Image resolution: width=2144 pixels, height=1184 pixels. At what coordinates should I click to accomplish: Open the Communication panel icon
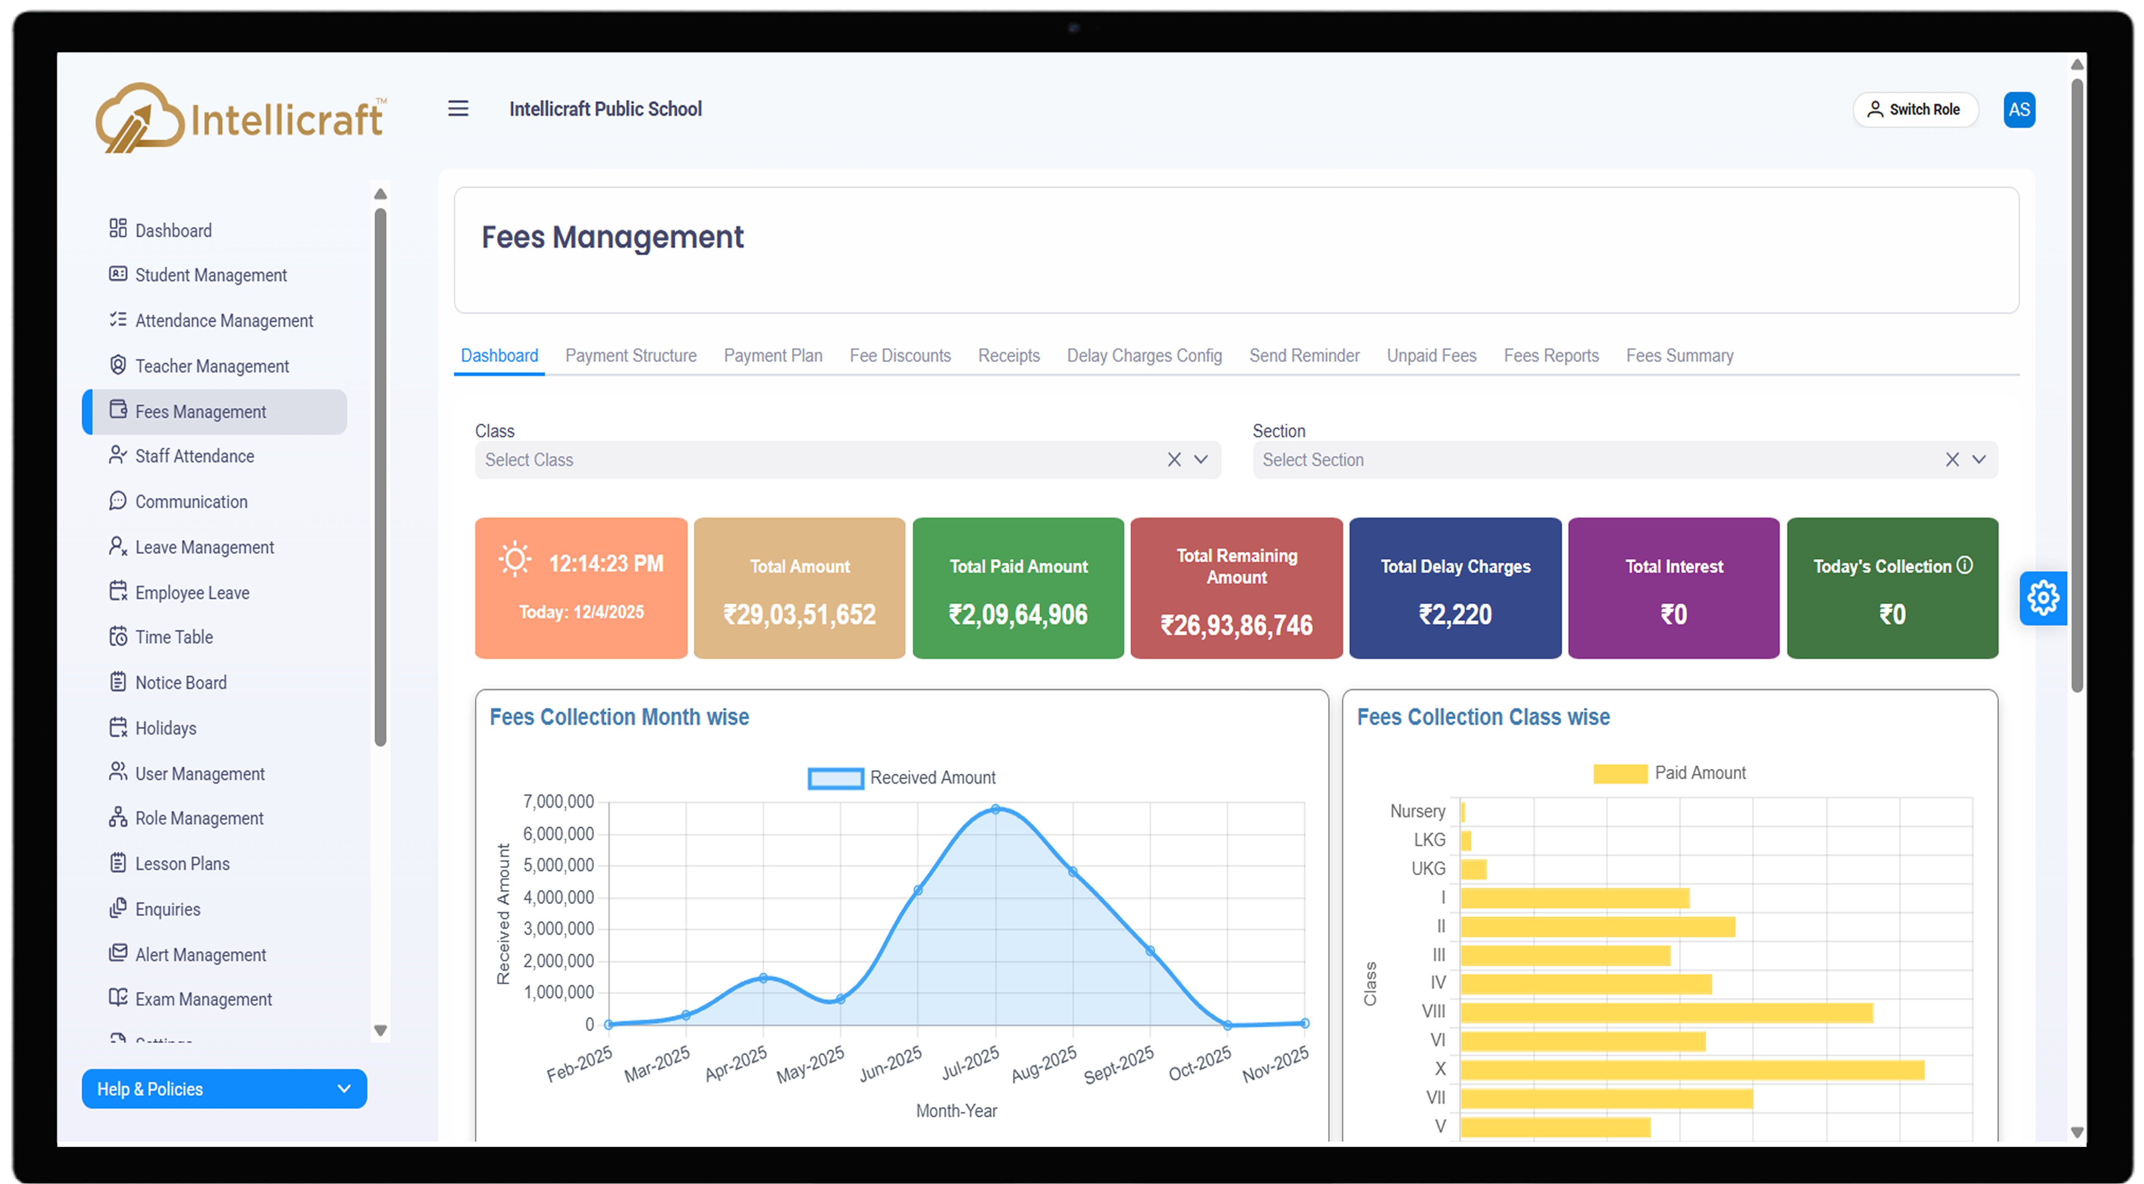click(x=118, y=501)
